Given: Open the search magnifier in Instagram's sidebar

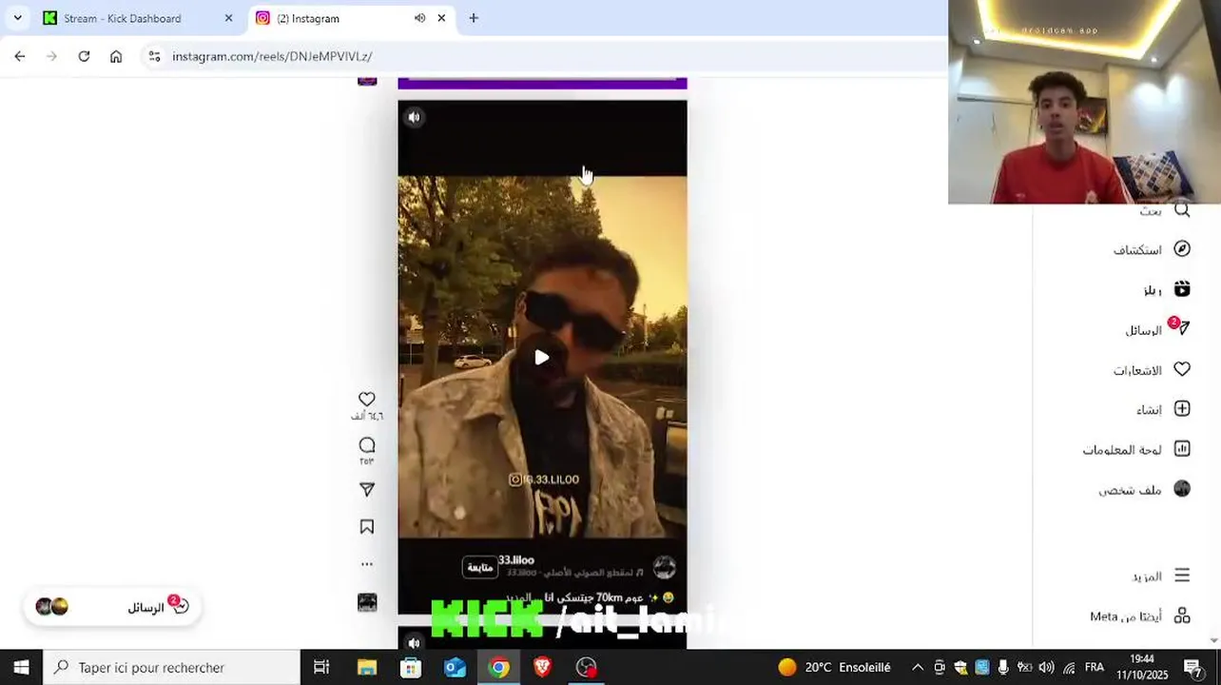Looking at the screenshot, I should tap(1182, 210).
